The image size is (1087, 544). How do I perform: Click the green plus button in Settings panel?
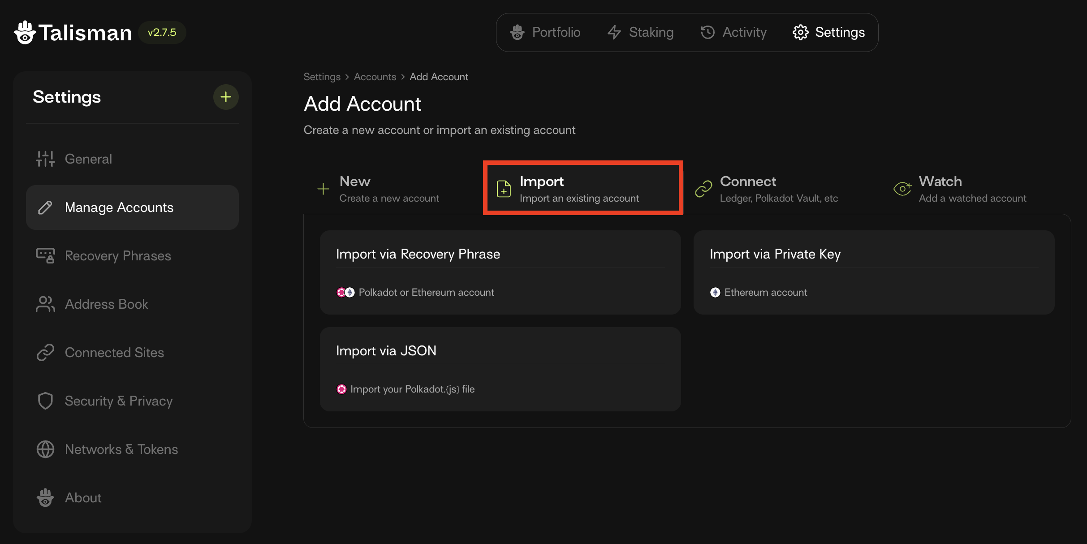(226, 97)
